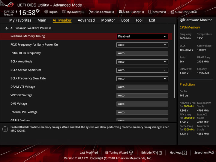Screen dimensions: 216x162
Task: Switch to EzMode(F7)
Action: point(151,153)
